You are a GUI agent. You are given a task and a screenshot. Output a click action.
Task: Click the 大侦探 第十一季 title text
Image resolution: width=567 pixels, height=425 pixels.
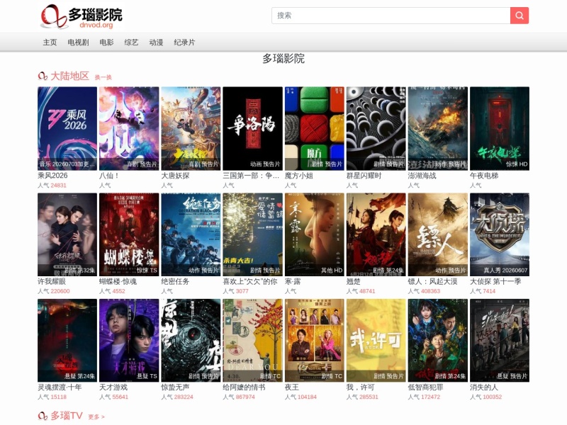point(495,281)
